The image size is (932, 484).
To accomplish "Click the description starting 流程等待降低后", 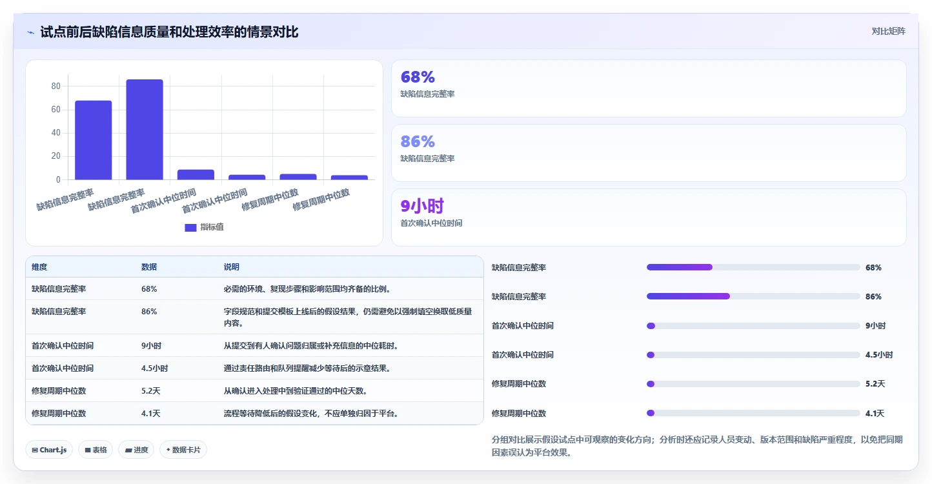I will tap(311, 414).
